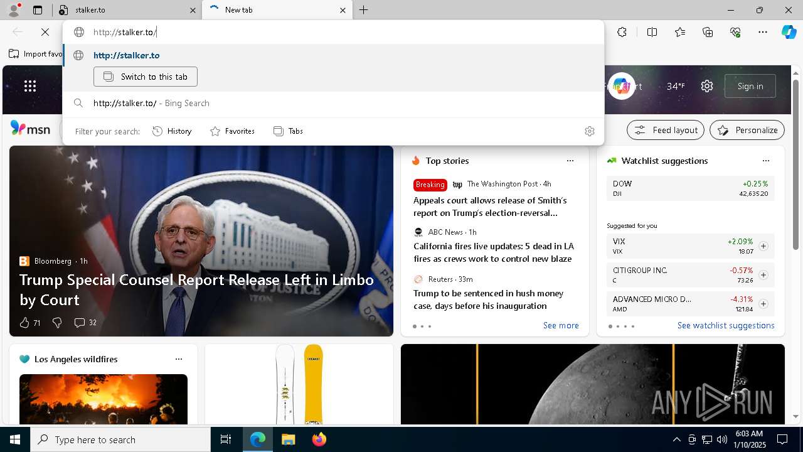Select the second Top stories page dot
Screen dimensions: 803x452
click(422, 326)
